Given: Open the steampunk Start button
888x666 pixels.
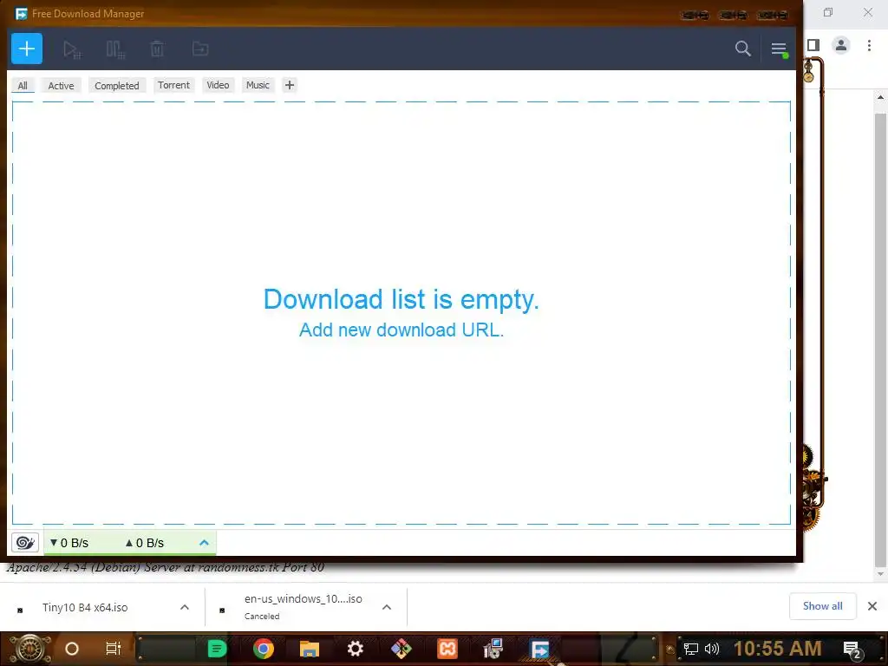Looking at the screenshot, I should pyautogui.click(x=30, y=649).
